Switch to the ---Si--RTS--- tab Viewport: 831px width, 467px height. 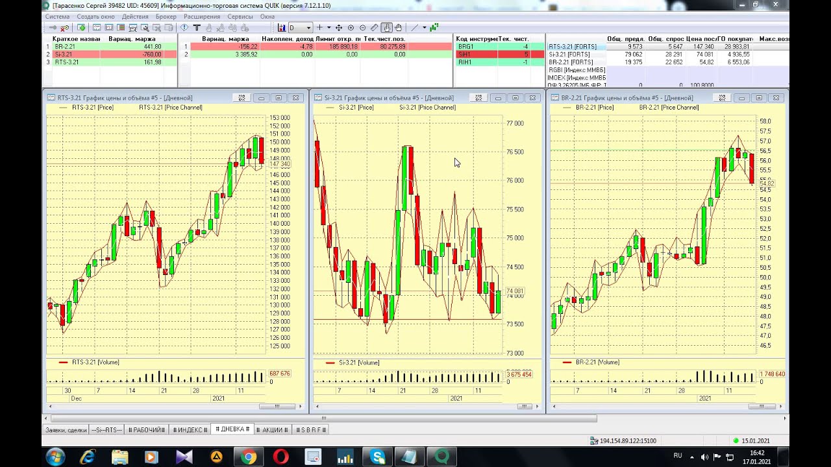point(106,430)
